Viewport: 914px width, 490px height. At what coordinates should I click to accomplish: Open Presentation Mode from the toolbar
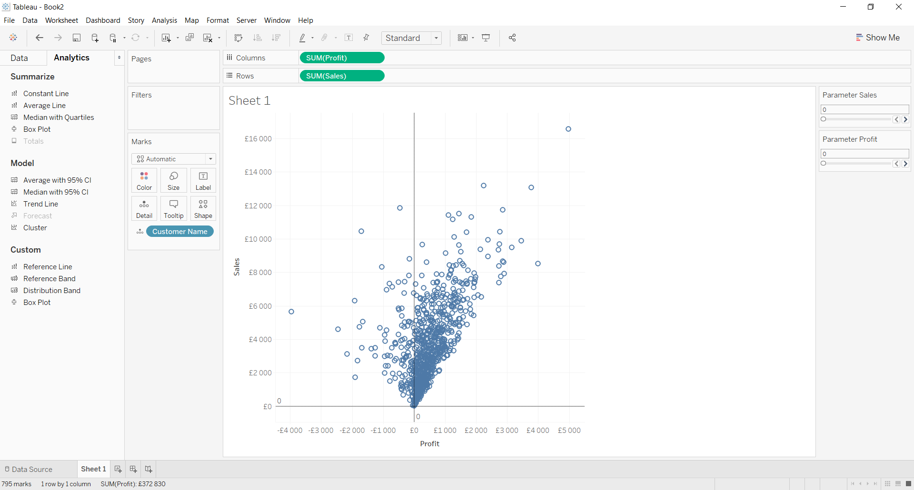tap(486, 38)
